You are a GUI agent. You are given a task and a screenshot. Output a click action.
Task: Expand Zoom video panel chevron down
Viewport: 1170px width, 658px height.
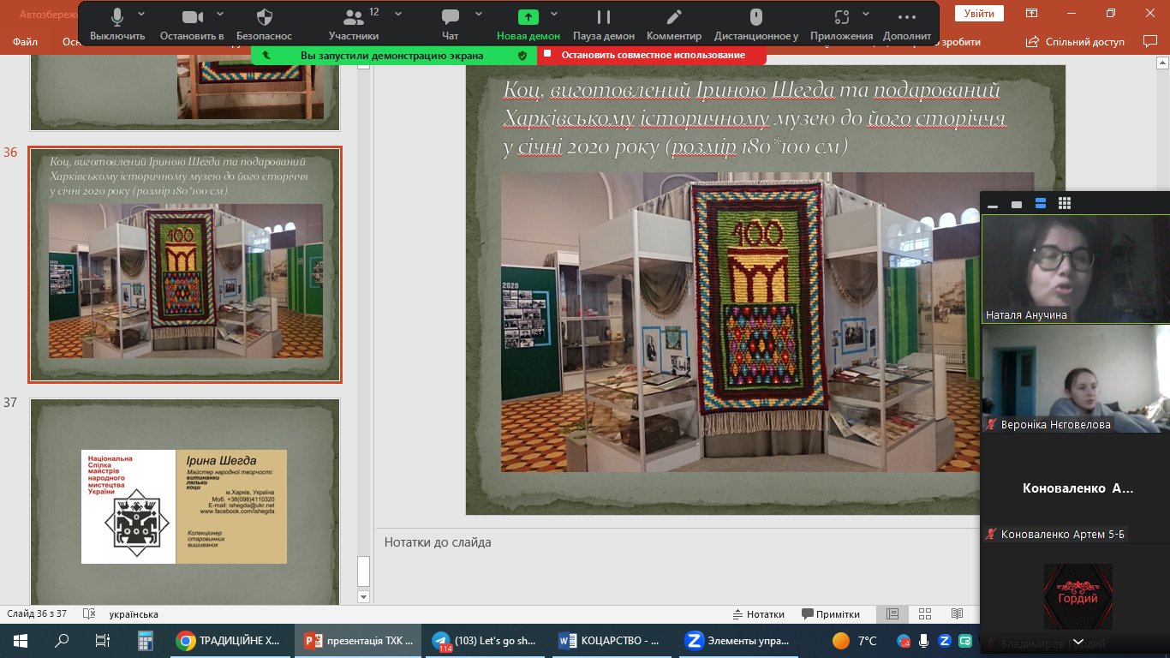point(1077,641)
